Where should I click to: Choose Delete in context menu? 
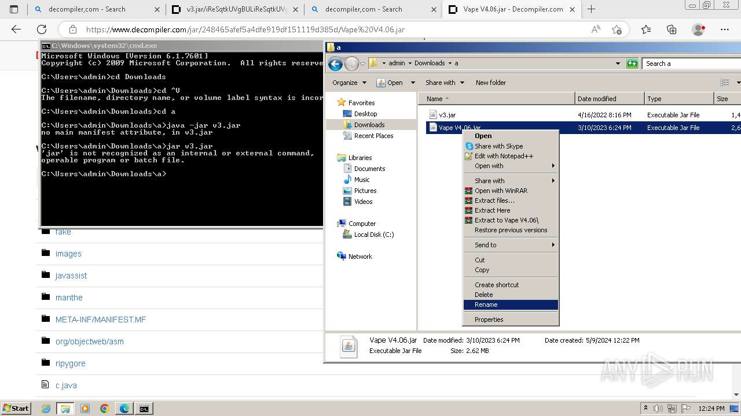tap(511, 295)
